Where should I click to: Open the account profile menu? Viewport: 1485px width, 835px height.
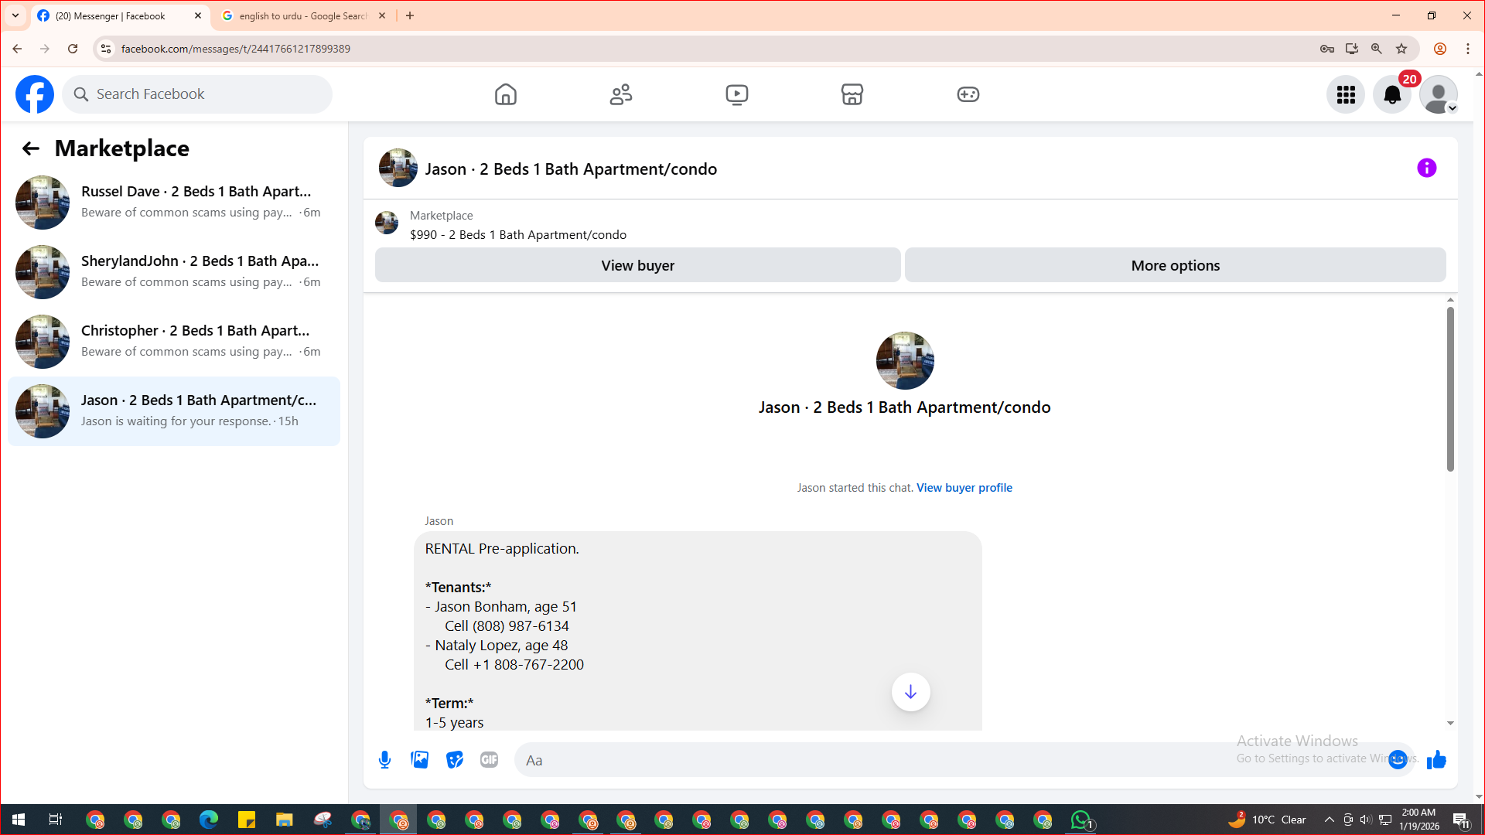[x=1439, y=94]
